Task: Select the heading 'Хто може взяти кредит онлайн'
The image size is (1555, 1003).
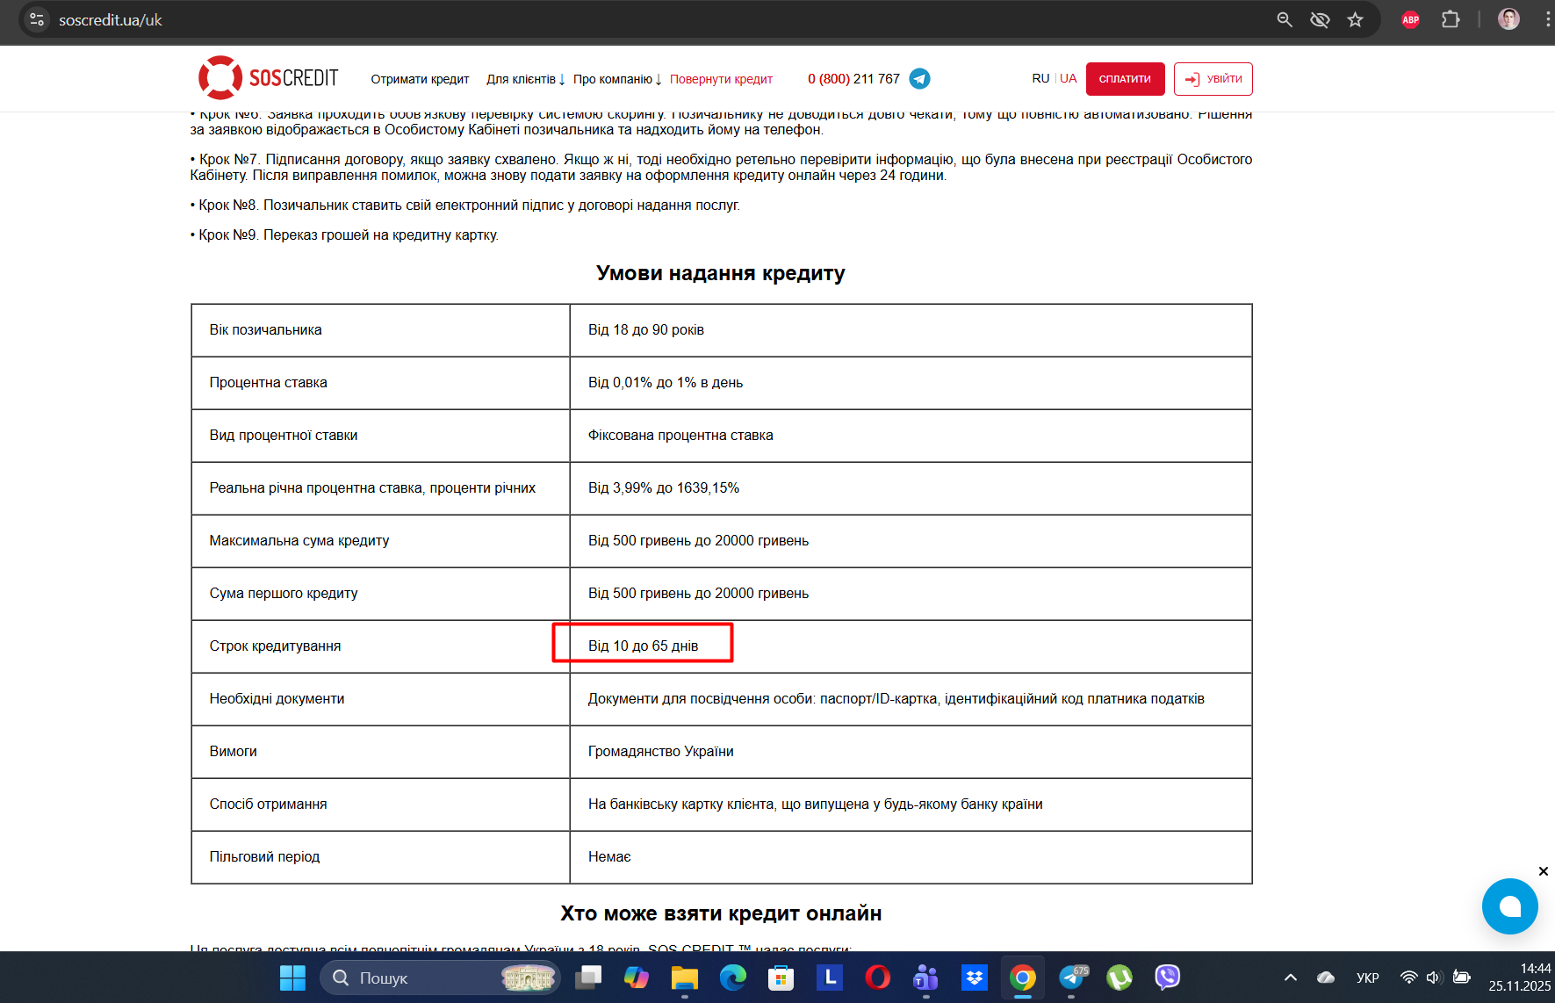Action: tap(721, 913)
